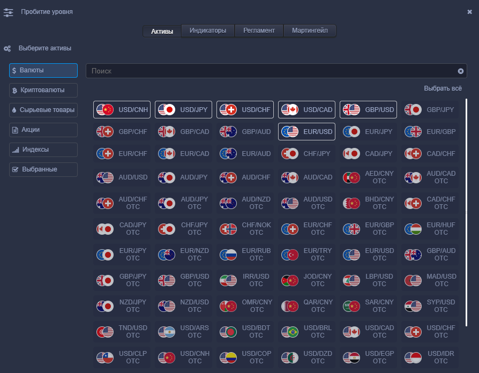Click the GBP/CAD flag icon
Viewport: 479px width, 373px height.
click(167, 132)
